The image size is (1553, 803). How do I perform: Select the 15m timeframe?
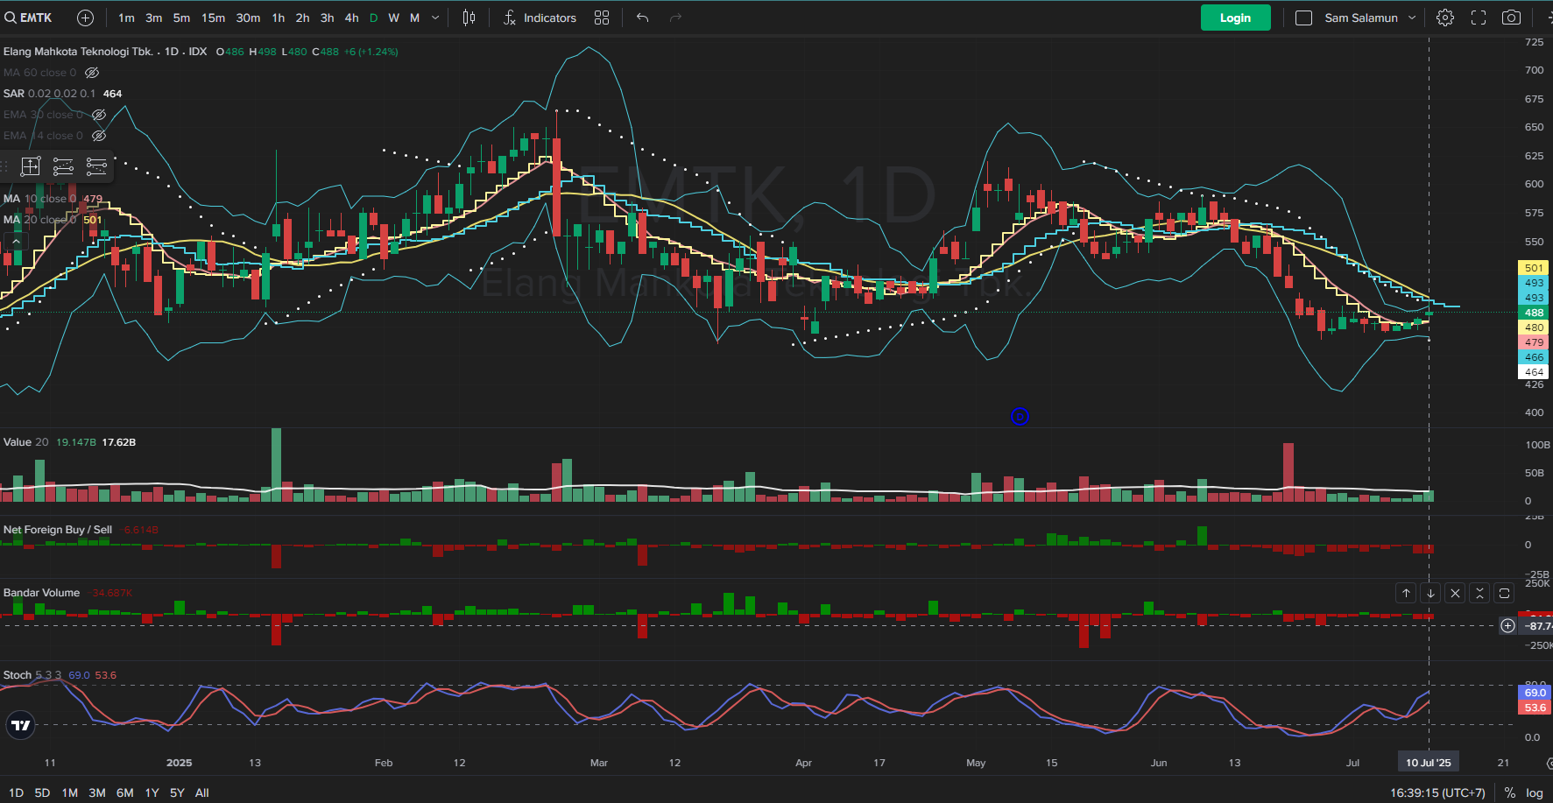tap(213, 18)
